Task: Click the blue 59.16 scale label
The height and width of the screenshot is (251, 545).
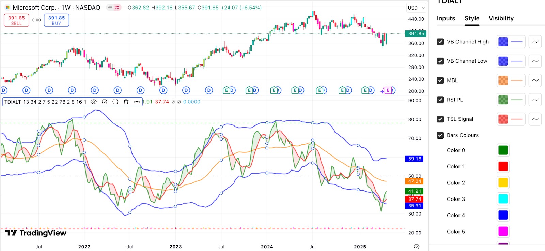Action: (414, 159)
